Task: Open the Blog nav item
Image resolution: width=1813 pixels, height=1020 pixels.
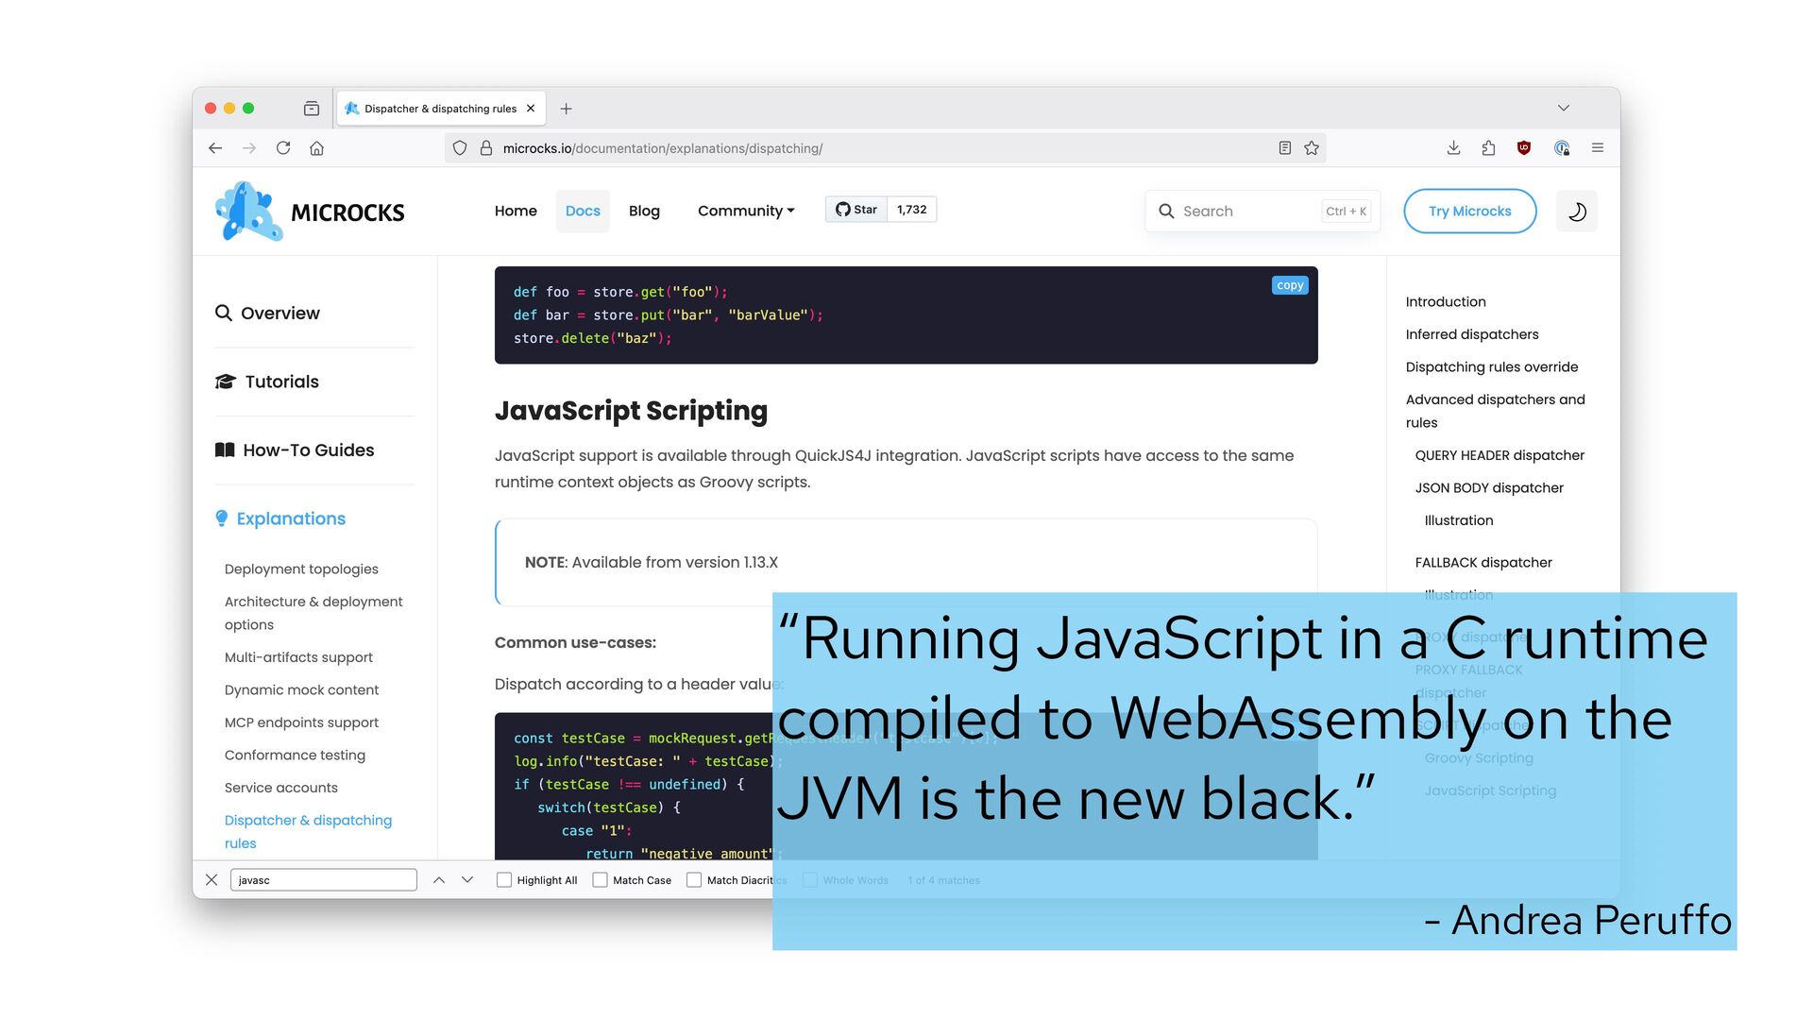Action: (x=644, y=211)
